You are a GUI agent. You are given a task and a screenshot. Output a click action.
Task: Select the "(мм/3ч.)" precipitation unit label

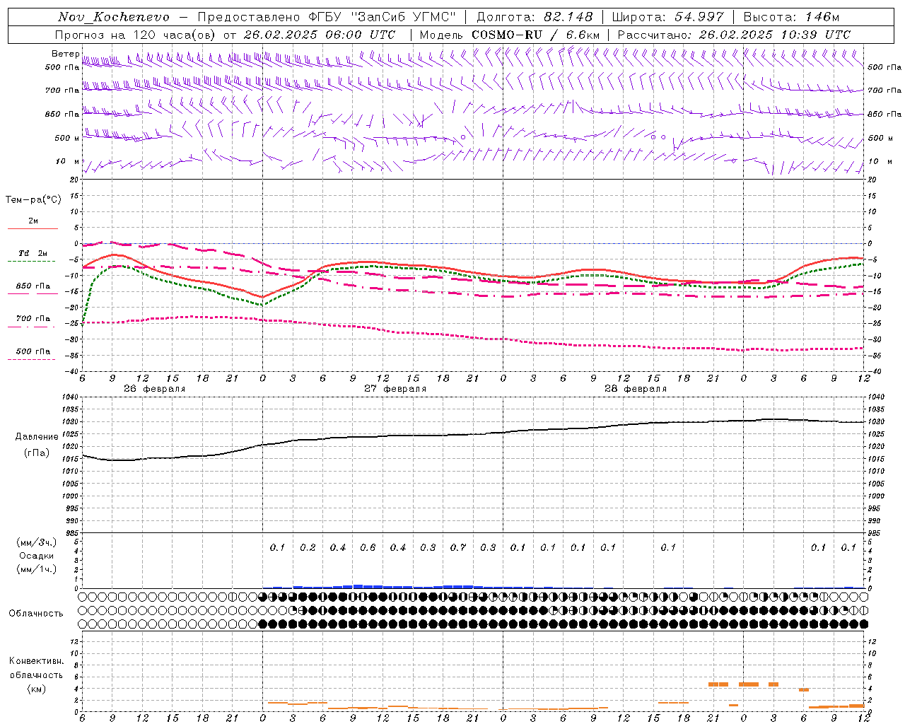coord(37,542)
